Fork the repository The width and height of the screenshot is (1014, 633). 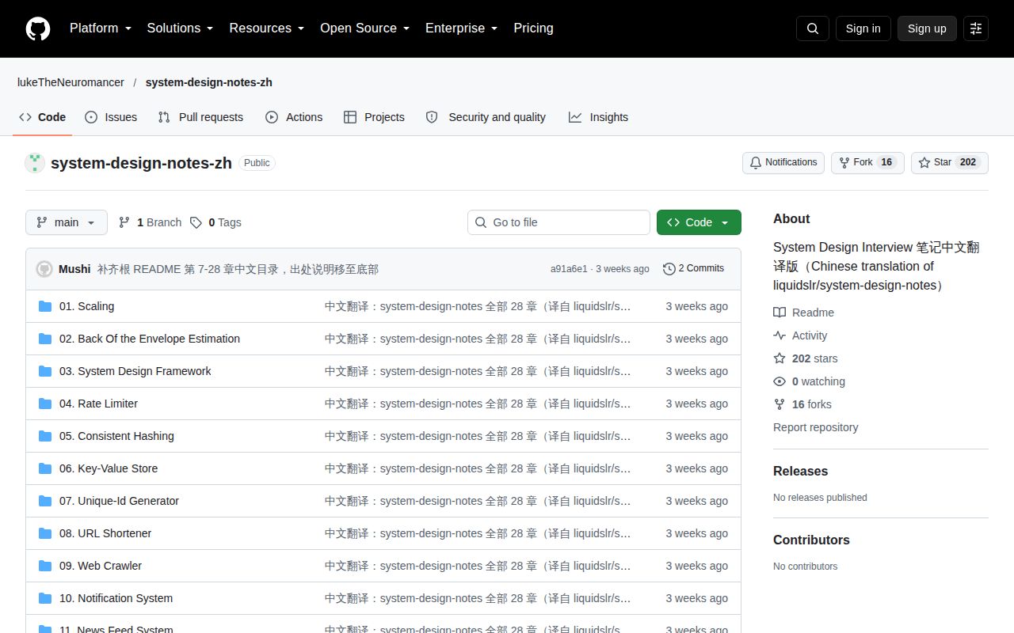click(867, 163)
